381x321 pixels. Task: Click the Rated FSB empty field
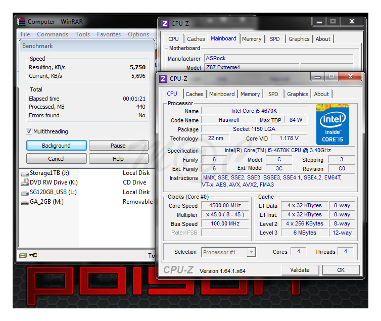[225, 233]
